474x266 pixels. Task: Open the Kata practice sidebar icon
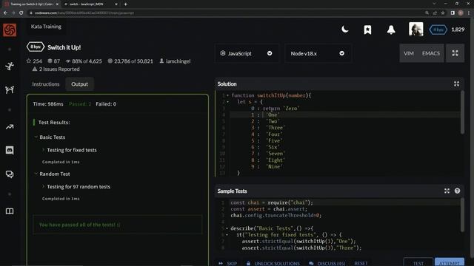point(10,66)
